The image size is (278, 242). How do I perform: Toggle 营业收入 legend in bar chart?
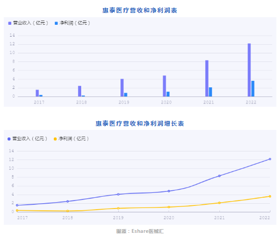[x=28, y=23]
